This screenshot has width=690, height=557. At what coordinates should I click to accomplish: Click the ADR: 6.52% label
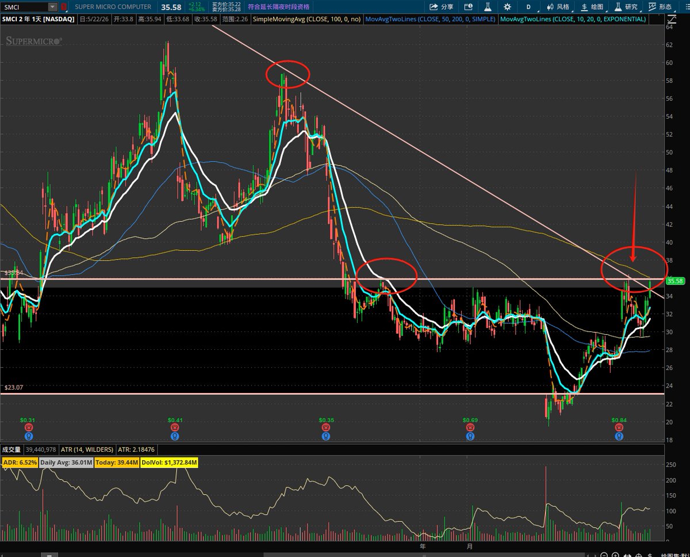(x=20, y=462)
